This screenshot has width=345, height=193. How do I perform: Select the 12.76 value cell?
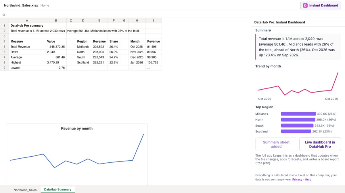[x=56, y=68]
